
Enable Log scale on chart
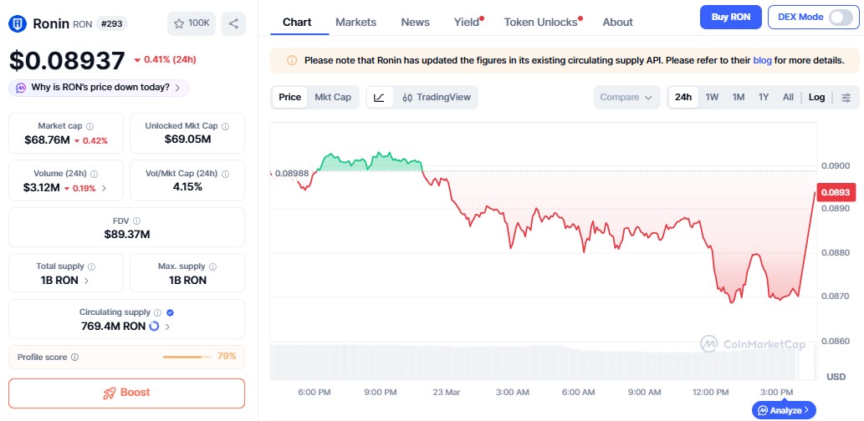pos(816,98)
